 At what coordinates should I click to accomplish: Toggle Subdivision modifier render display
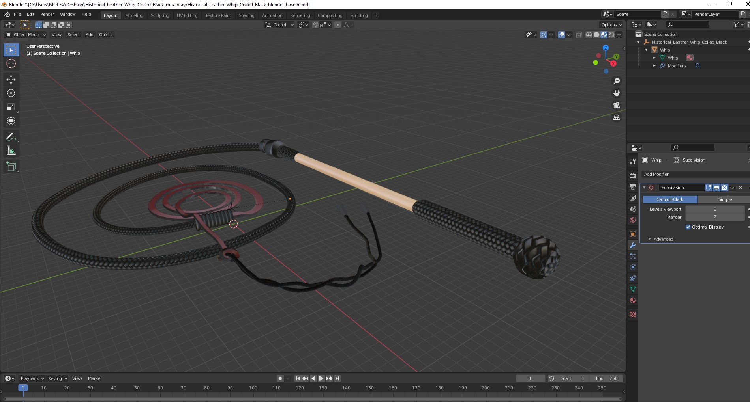tap(724, 188)
